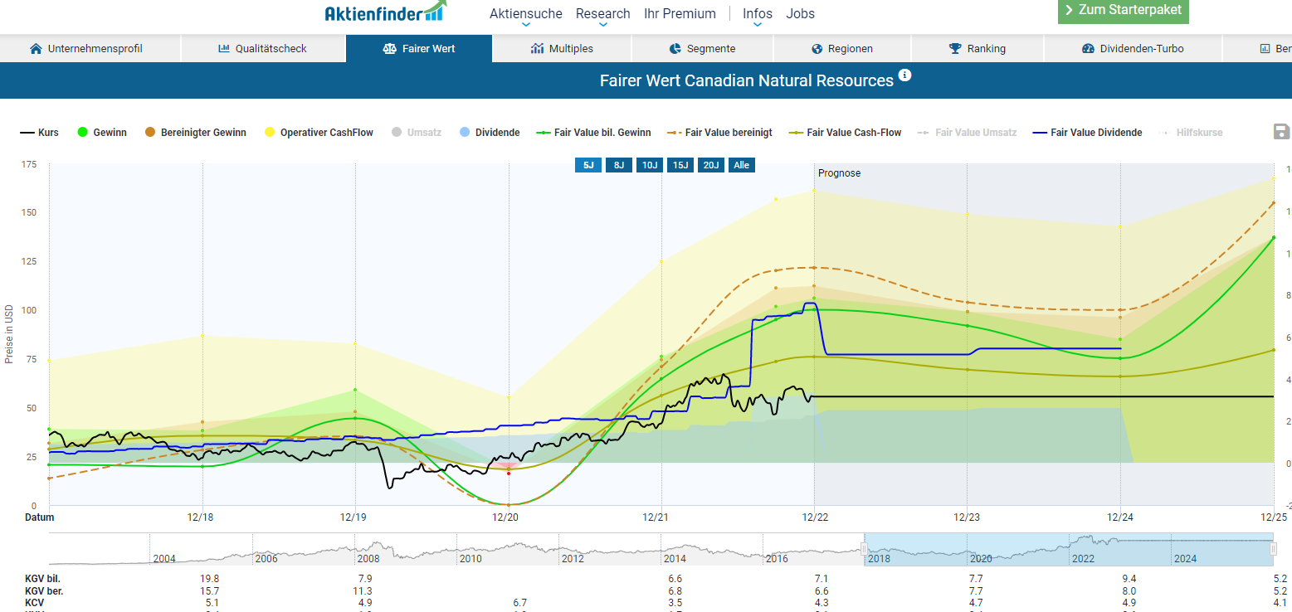Click the KGV bil. value 19.8
1292x612 pixels.
click(x=209, y=578)
